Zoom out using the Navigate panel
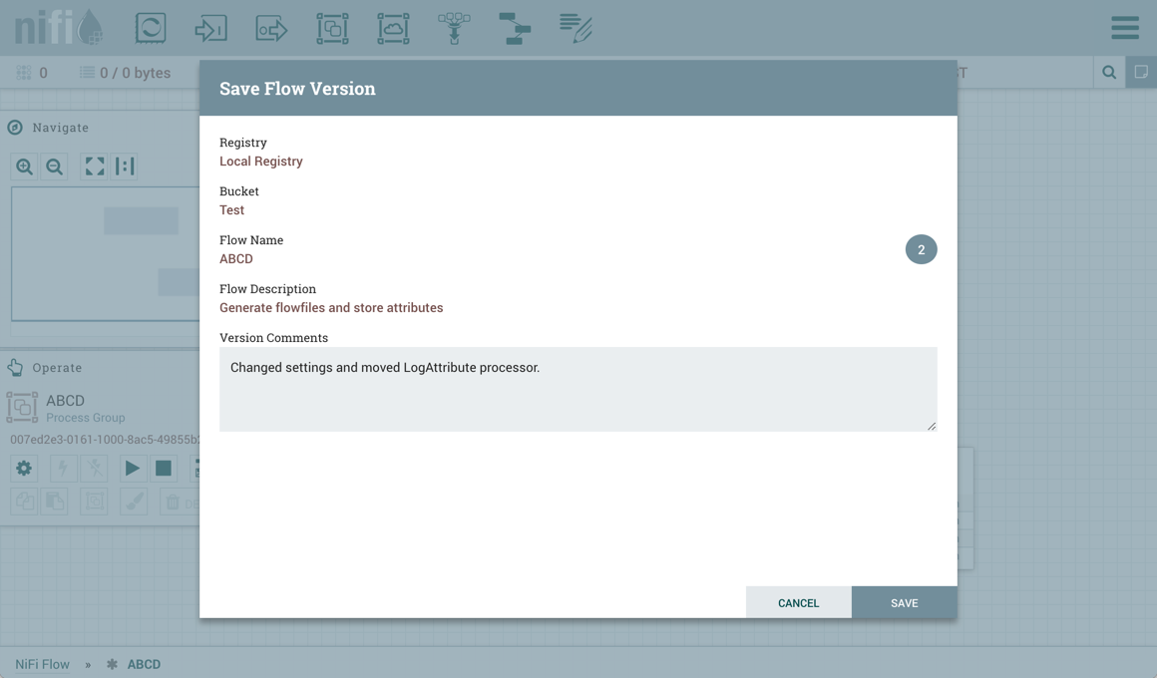 coord(55,167)
